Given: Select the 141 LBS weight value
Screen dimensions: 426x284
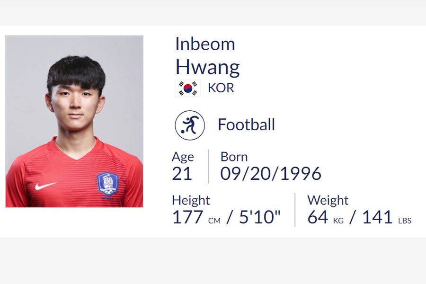Looking at the screenshot, I should (387, 217).
